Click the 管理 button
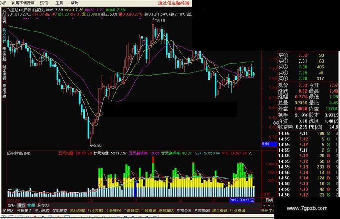Image resolution: width=340 pixels, height=219 pixels. pyautogui.click(x=31, y=205)
